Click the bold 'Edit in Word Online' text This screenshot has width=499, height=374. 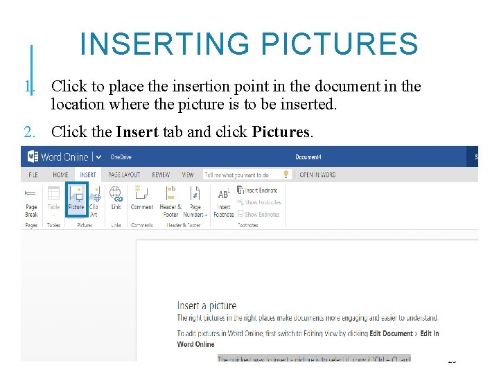308,339
